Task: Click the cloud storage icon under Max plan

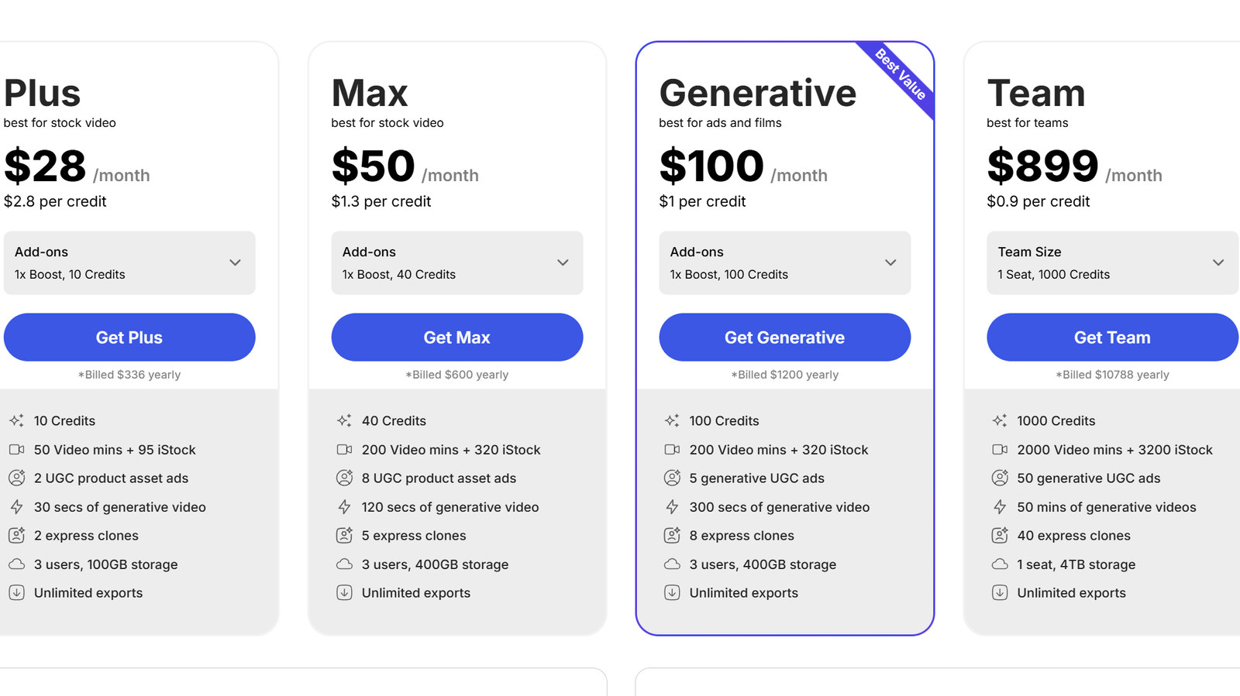Action: 344,564
